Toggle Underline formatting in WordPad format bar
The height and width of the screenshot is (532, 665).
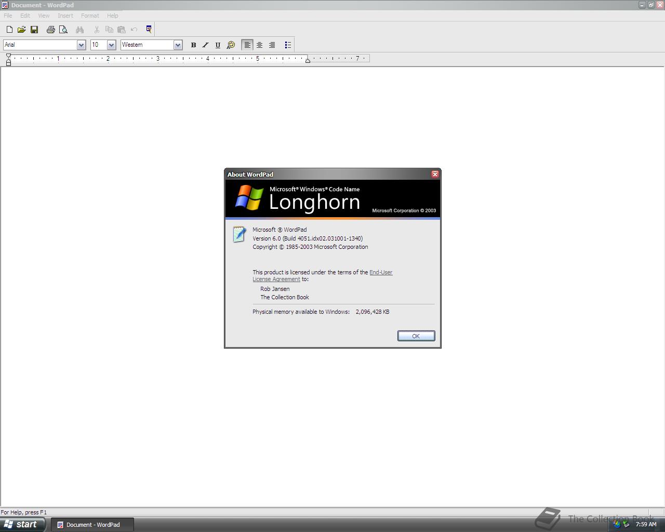click(x=218, y=45)
